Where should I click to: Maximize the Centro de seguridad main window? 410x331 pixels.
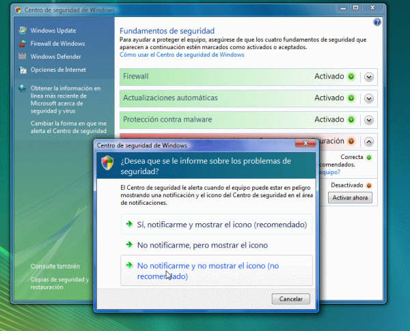(355, 8)
